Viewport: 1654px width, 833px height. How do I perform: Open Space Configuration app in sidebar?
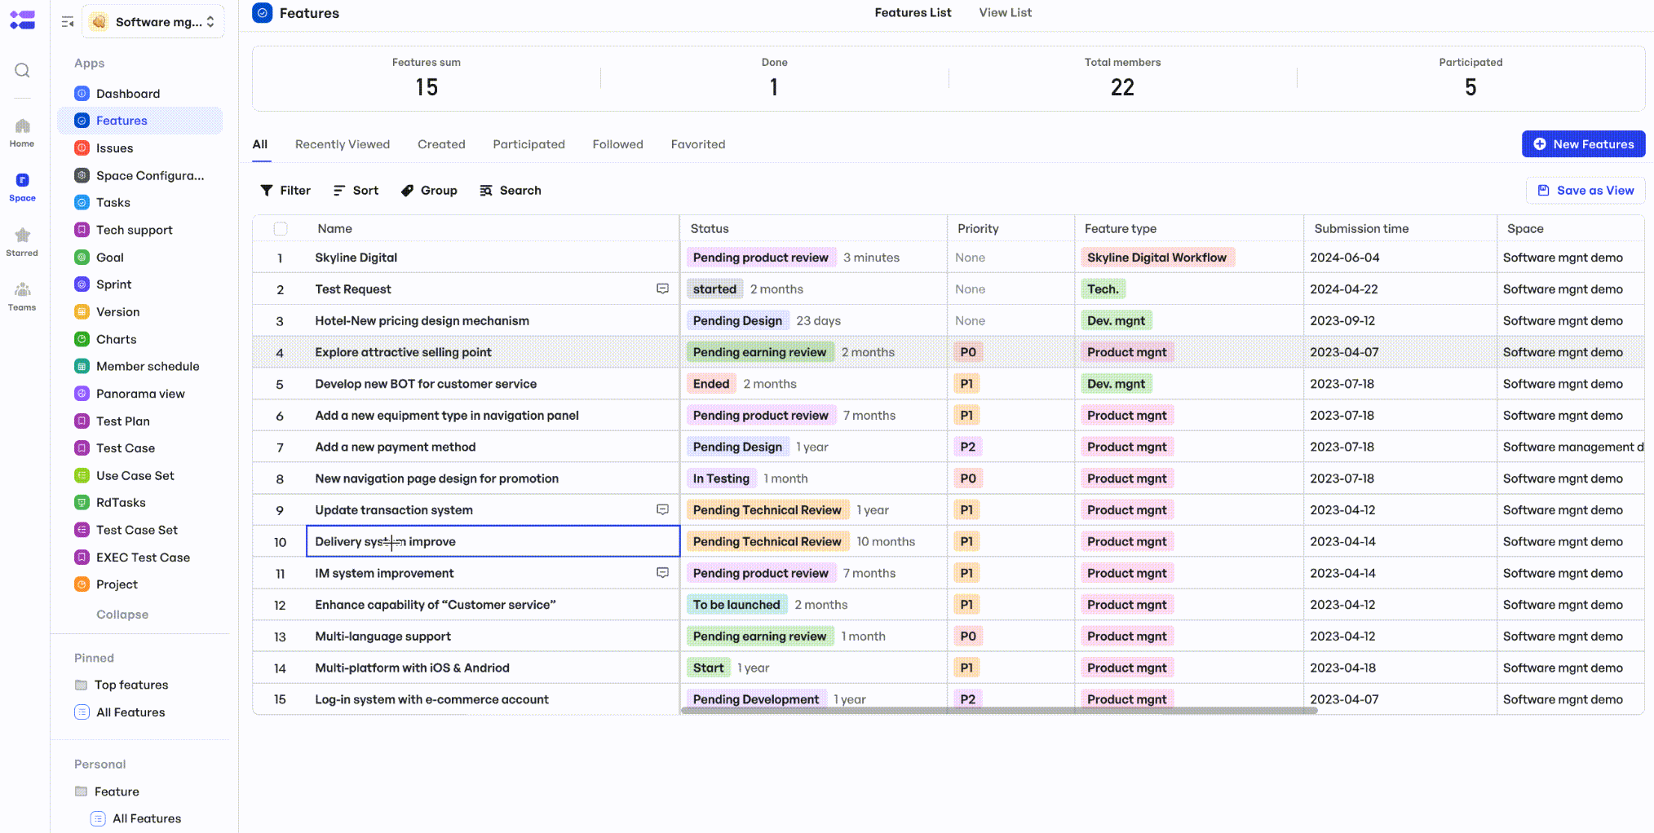point(140,175)
